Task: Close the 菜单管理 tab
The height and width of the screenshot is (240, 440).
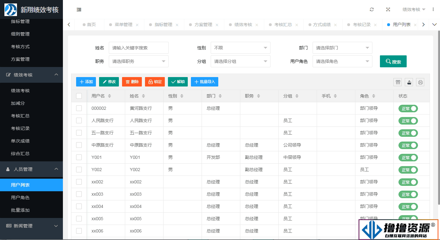Action: click(x=137, y=25)
